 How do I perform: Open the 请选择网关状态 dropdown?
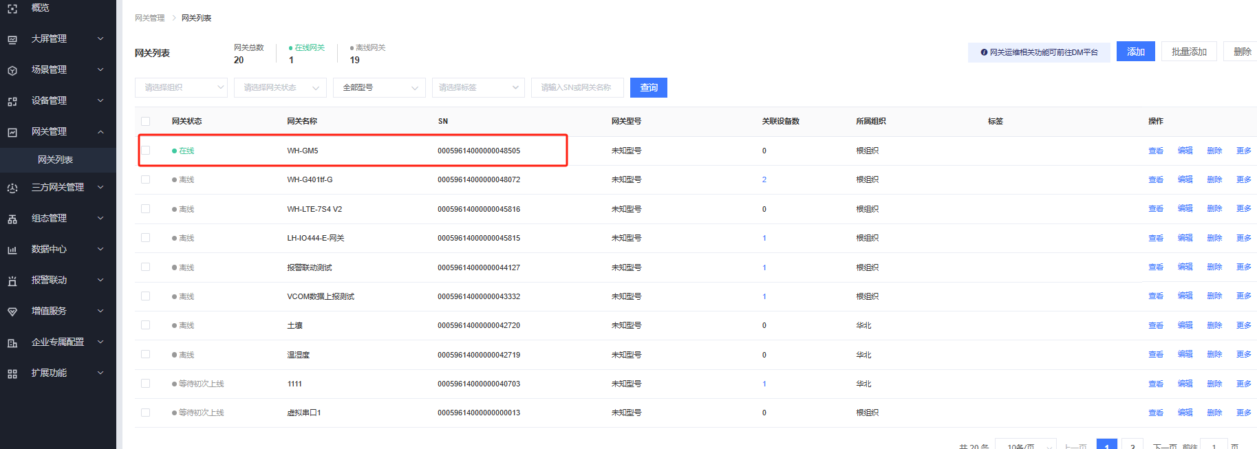coord(280,87)
